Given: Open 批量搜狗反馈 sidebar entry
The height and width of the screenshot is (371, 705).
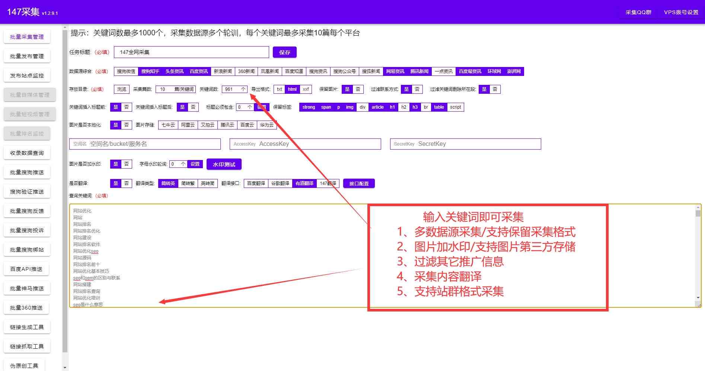Looking at the screenshot, I should 27,211.
